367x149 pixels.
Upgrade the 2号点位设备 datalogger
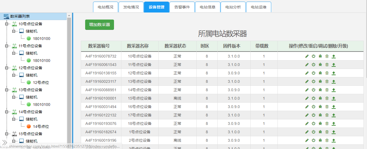pyautogui.click(x=334, y=141)
